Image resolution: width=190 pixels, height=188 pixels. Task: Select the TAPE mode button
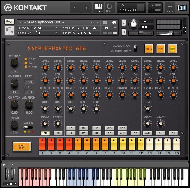[161, 49]
